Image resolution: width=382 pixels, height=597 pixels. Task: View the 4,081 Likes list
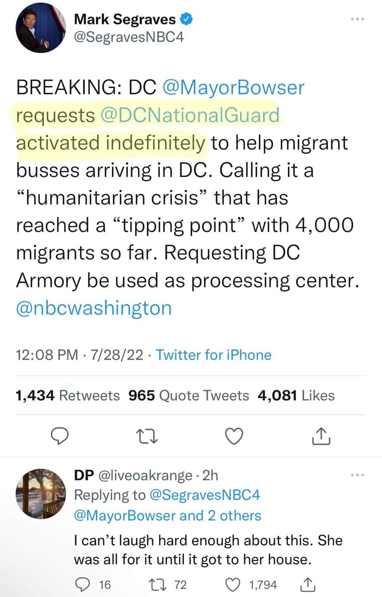point(296,396)
